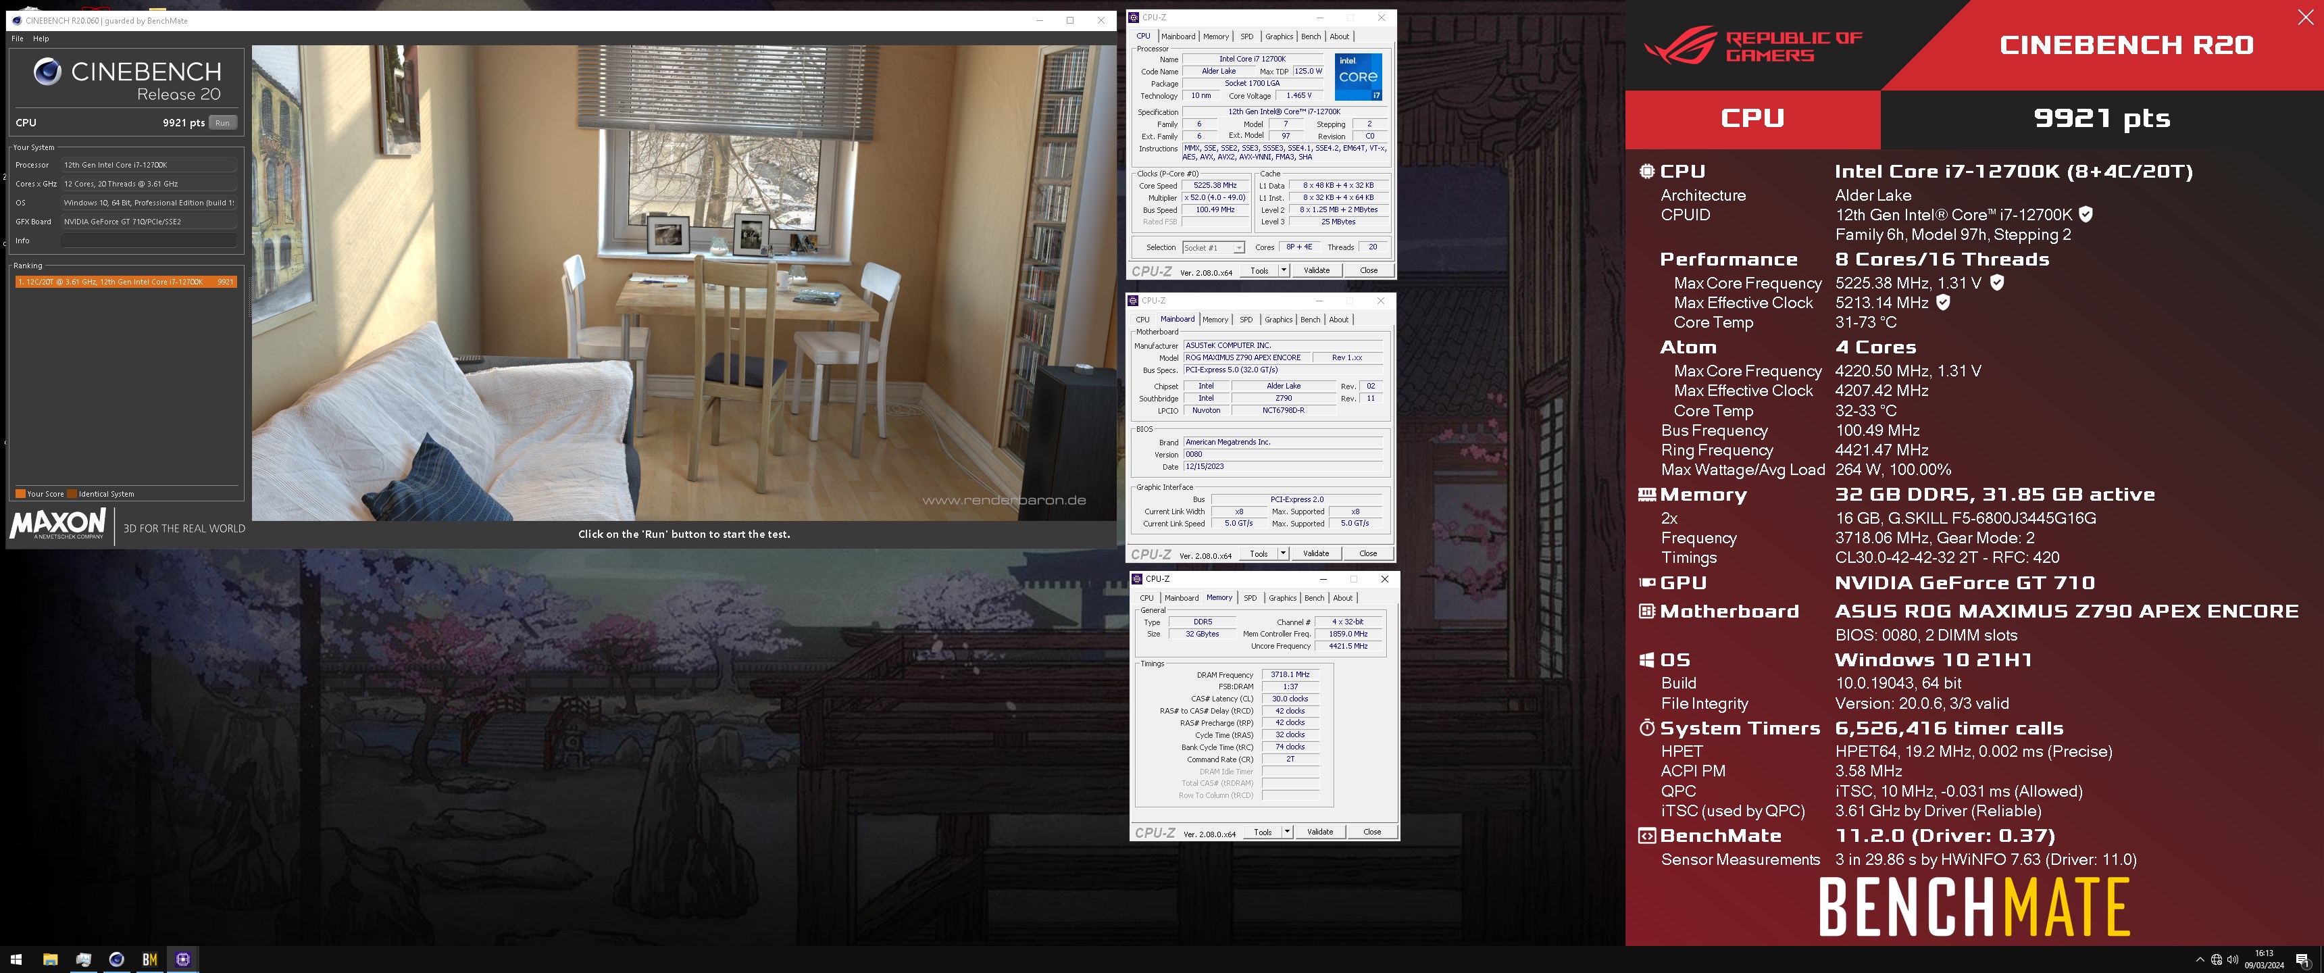Image resolution: width=2324 pixels, height=973 pixels.
Task: Click the shield beside Max Effective Clock 5213.14 MHz
Action: [x=1943, y=302]
